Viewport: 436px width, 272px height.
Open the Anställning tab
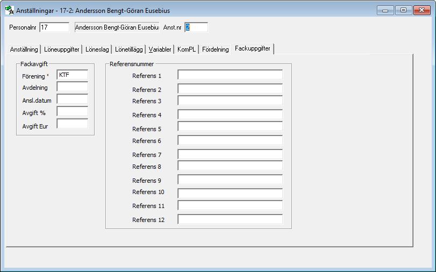[24, 49]
